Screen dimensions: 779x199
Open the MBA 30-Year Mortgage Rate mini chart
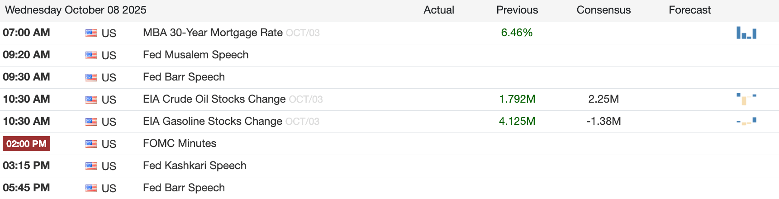(x=746, y=33)
